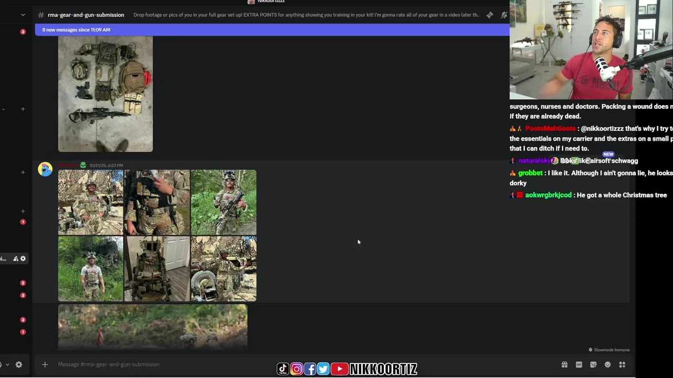The image size is (673, 378).
Task: Click the green badge next to username
Action: (x=83, y=165)
